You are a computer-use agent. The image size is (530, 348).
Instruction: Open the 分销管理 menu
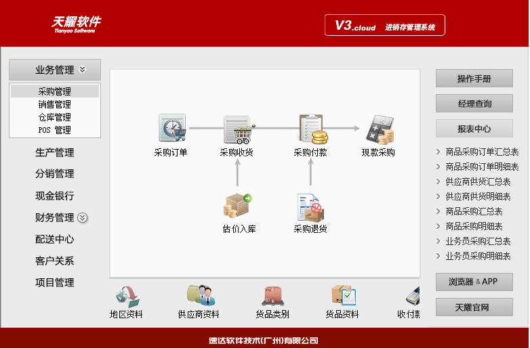coord(55,174)
